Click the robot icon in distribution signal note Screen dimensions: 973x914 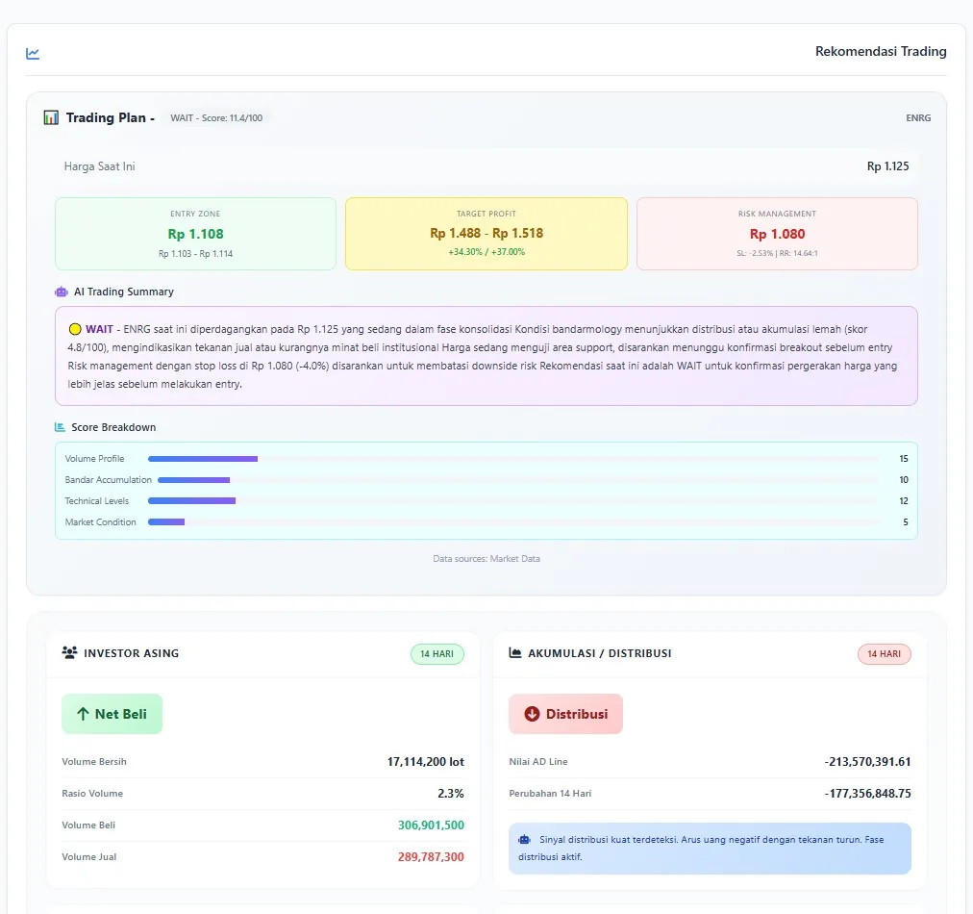[524, 840]
